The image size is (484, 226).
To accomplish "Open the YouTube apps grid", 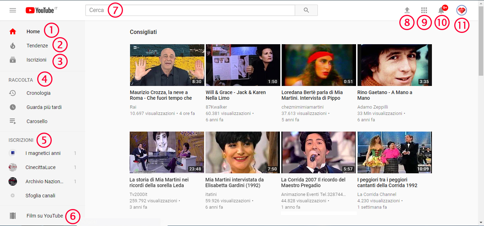I will pos(424,10).
